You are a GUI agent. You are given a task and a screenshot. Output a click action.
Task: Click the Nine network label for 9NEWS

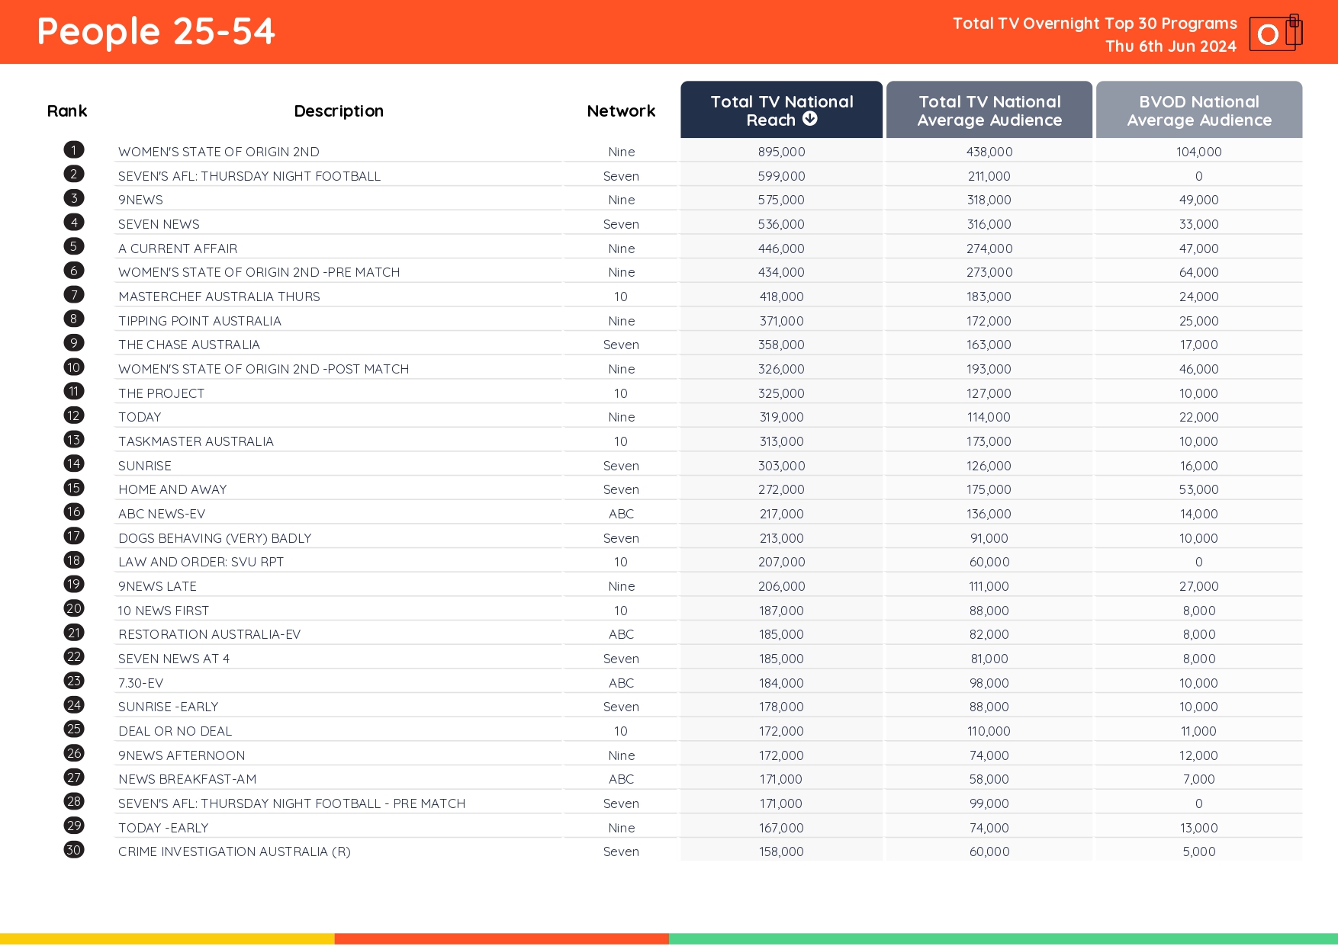pyautogui.click(x=621, y=199)
